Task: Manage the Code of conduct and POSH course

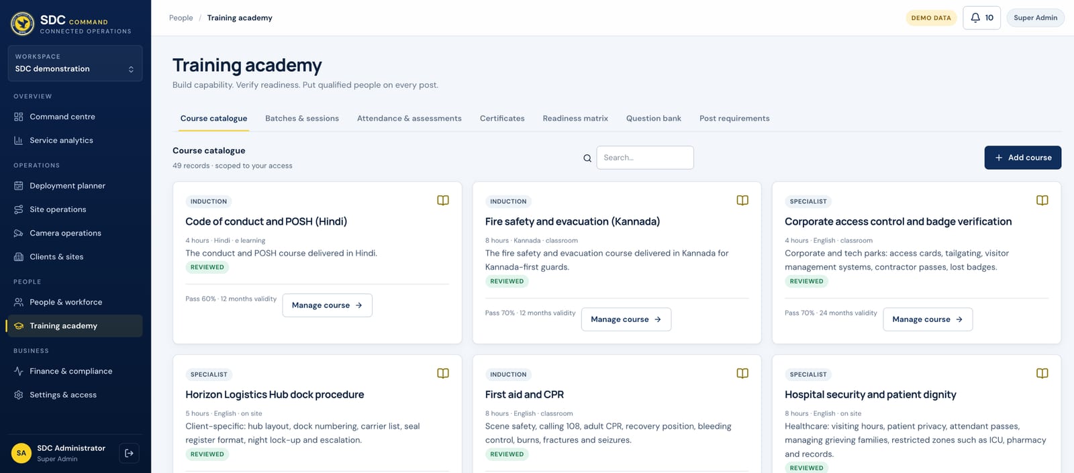Action: coord(327,305)
